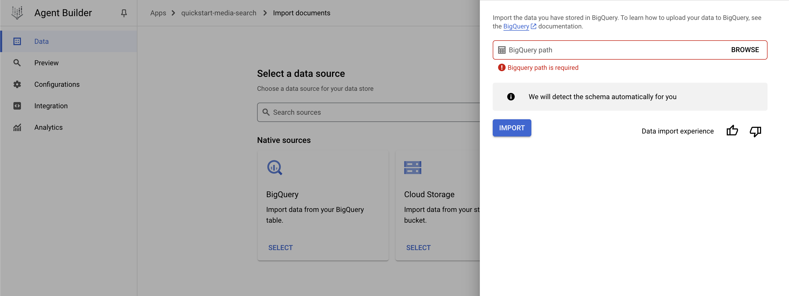This screenshot has height=296, width=789.
Task: Click the thumbs down feedback icon
Action: coord(755,131)
